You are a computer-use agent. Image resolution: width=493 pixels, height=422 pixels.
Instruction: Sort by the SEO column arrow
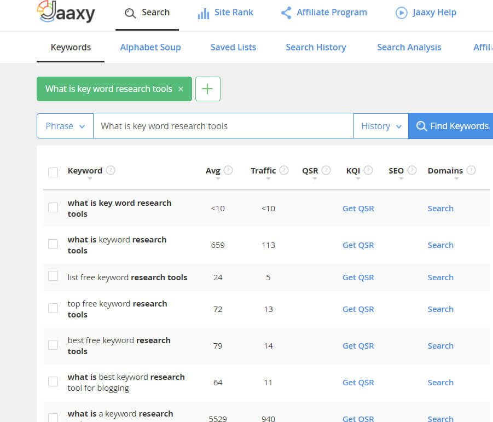click(401, 178)
